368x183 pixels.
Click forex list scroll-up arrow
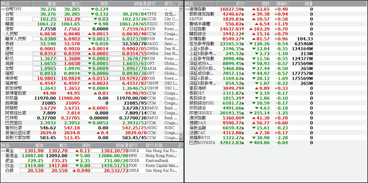click(x=181, y=9)
